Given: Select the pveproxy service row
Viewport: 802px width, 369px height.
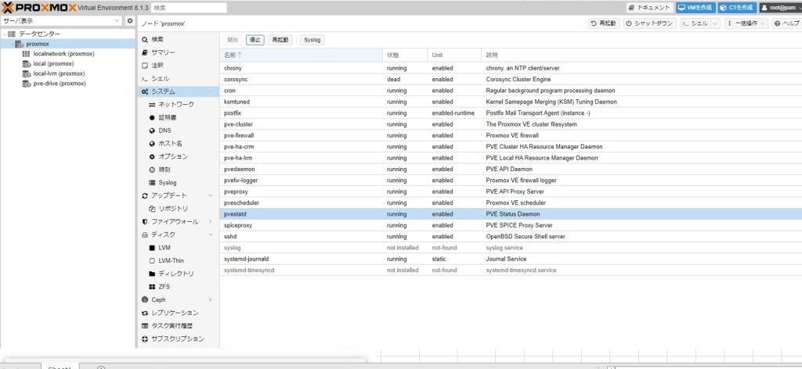Looking at the screenshot, I should point(511,192).
